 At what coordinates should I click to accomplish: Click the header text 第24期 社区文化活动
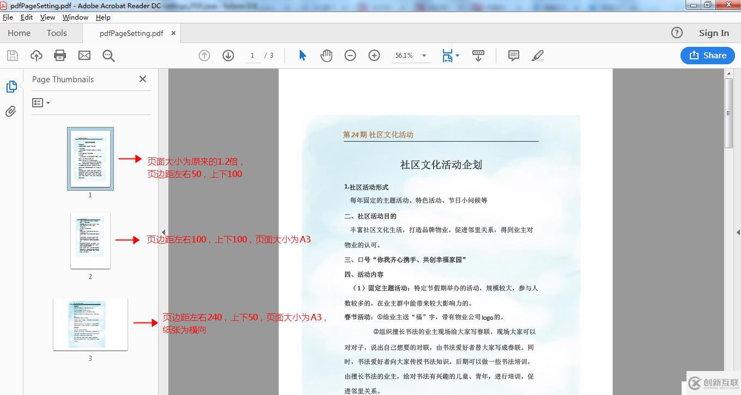click(378, 135)
